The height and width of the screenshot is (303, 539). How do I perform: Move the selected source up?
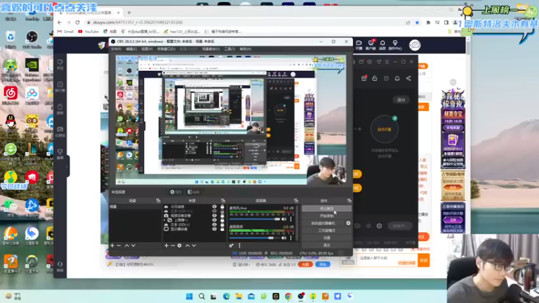(x=187, y=246)
